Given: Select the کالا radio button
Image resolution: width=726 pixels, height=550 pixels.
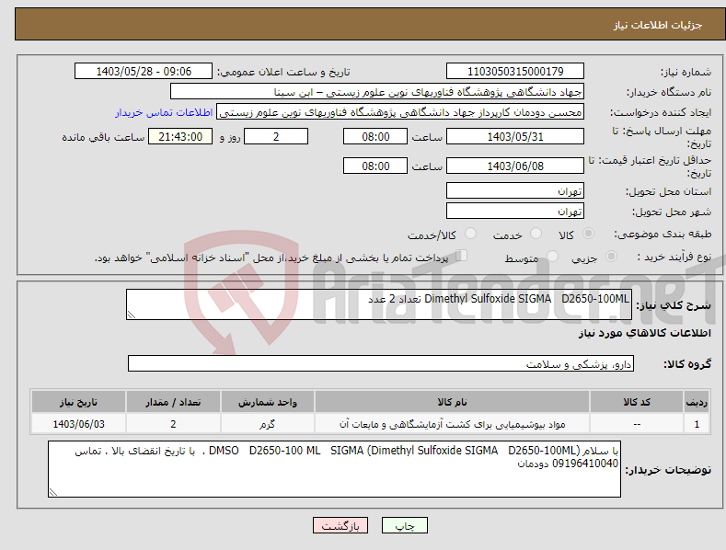Looking at the screenshot, I should tap(588, 234).
